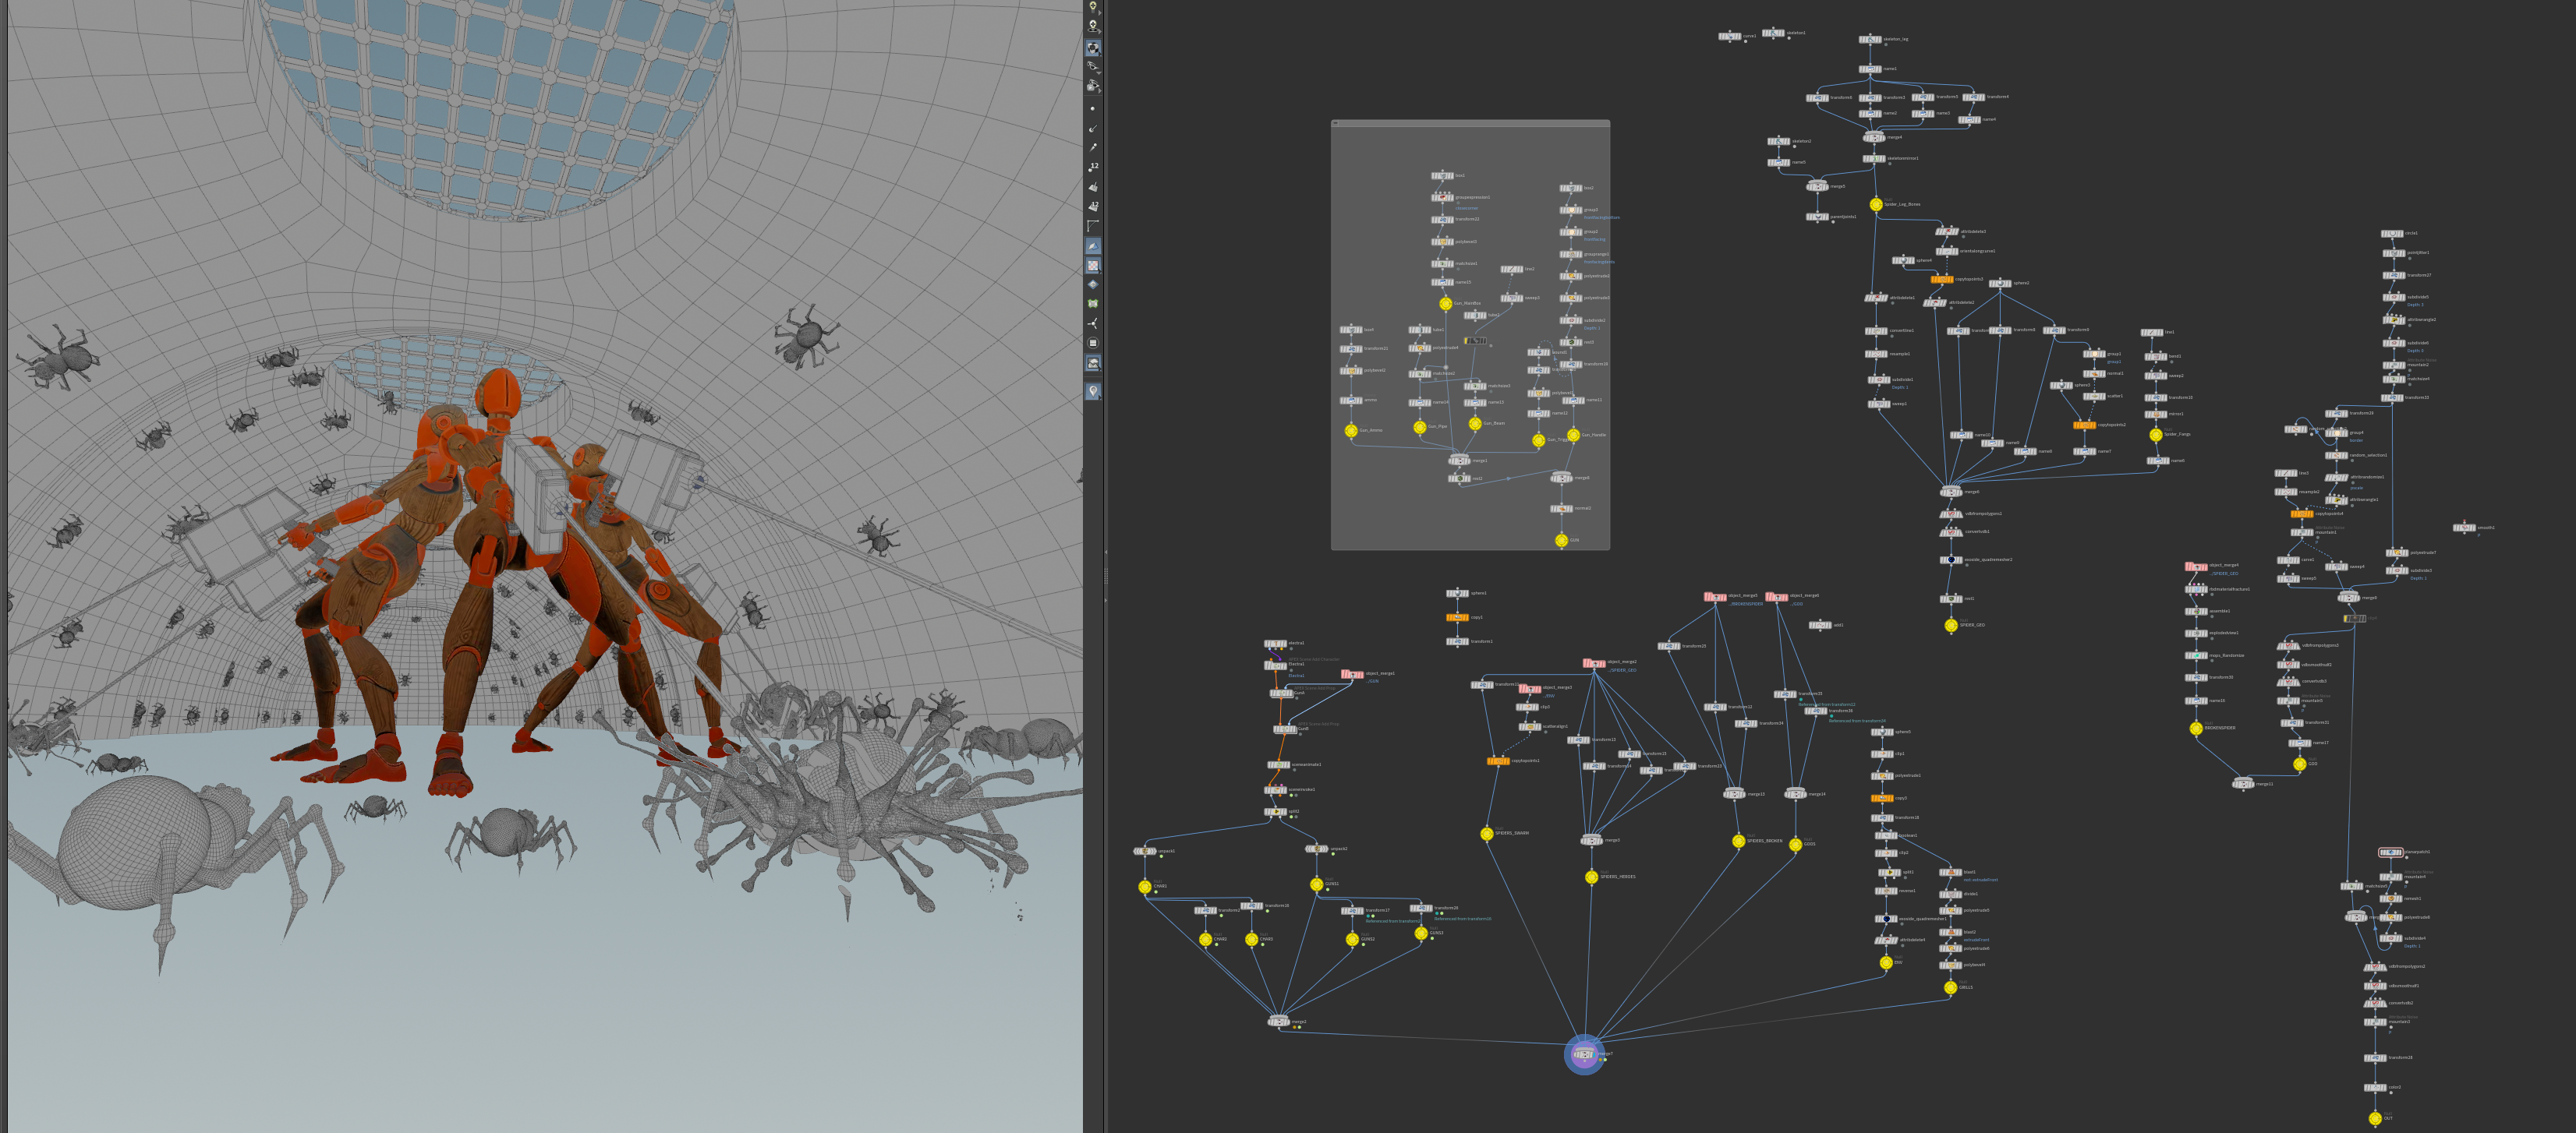Select the pink object_merge2 node
This screenshot has width=2576, height=1133.
(x=1594, y=663)
